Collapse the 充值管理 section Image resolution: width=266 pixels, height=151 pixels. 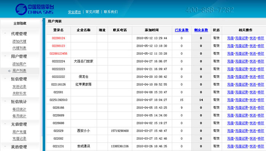[x=19, y=124]
